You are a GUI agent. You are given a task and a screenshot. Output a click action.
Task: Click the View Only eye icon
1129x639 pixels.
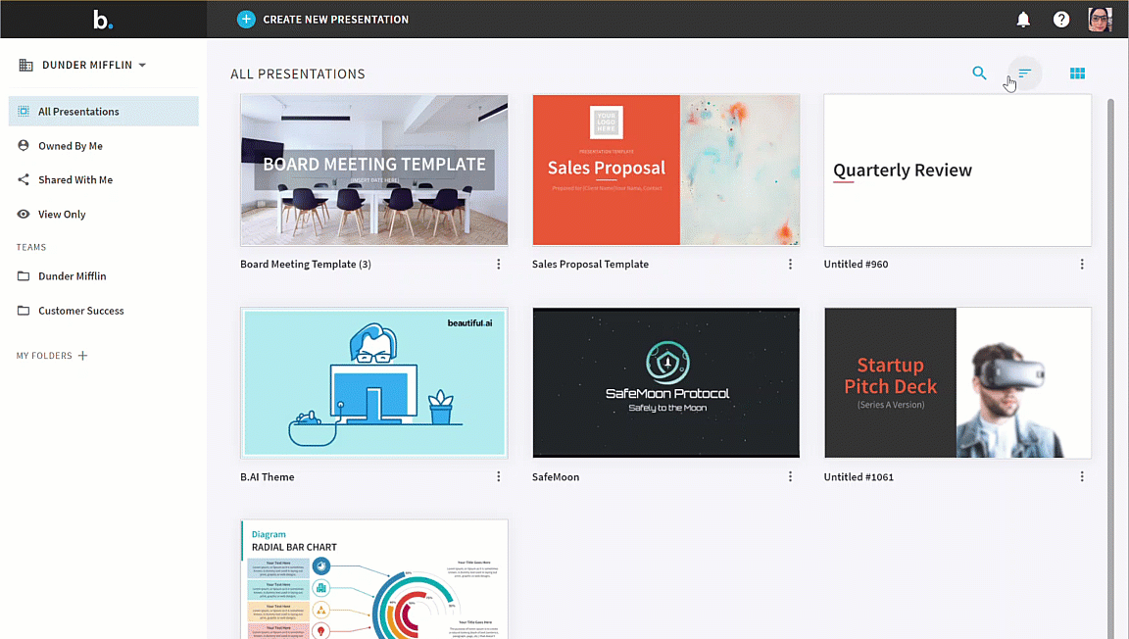pos(24,214)
